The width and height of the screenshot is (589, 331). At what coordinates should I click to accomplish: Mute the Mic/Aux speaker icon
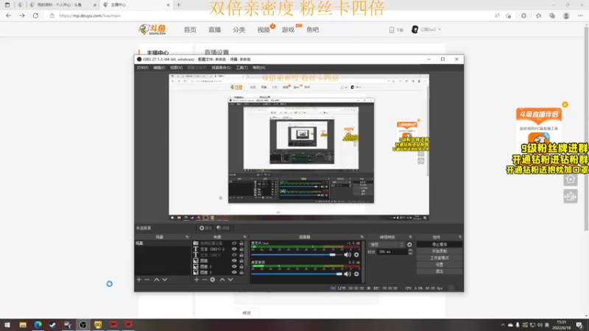point(347,255)
